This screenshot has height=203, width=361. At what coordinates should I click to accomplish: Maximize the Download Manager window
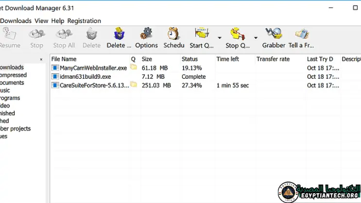pos(355,8)
